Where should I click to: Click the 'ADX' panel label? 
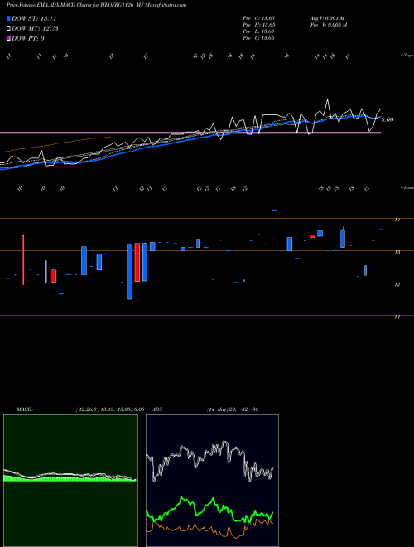pyautogui.click(x=157, y=409)
